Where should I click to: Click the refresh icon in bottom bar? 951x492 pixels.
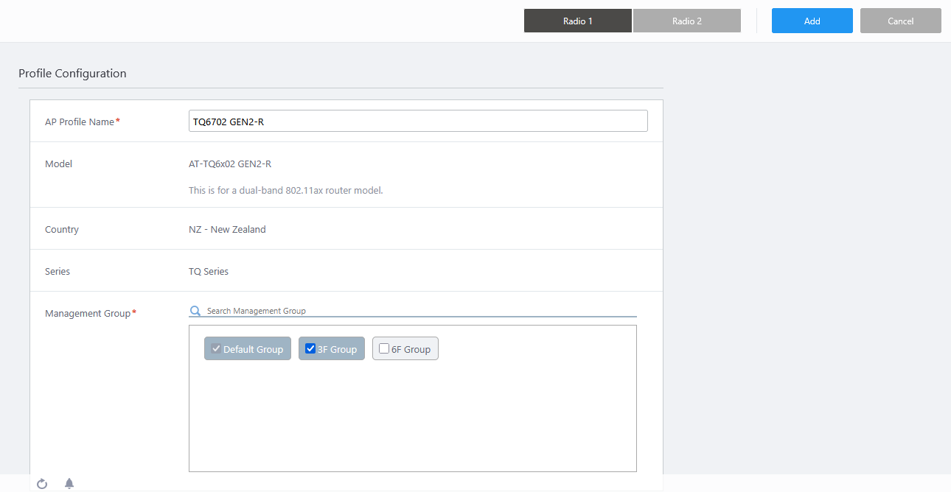(x=42, y=483)
